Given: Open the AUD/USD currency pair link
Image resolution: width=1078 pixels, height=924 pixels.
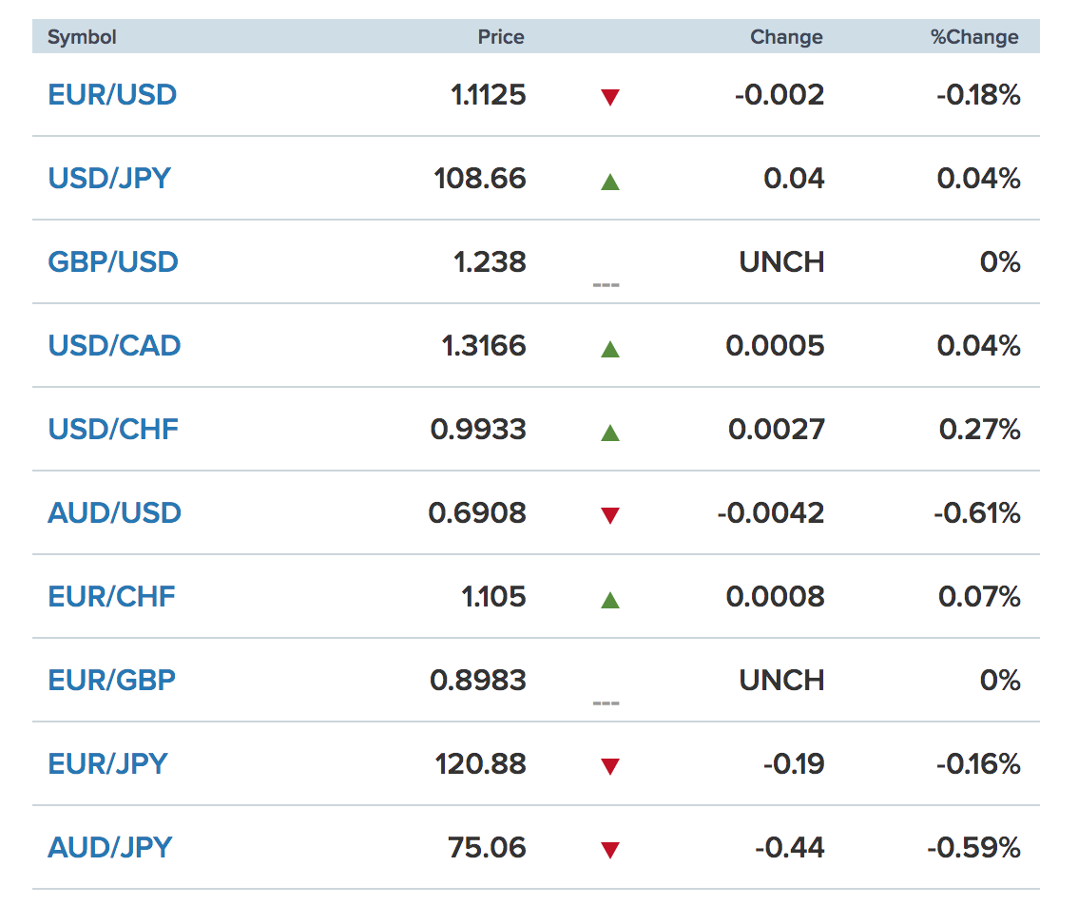Looking at the screenshot, I should coord(114,513).
